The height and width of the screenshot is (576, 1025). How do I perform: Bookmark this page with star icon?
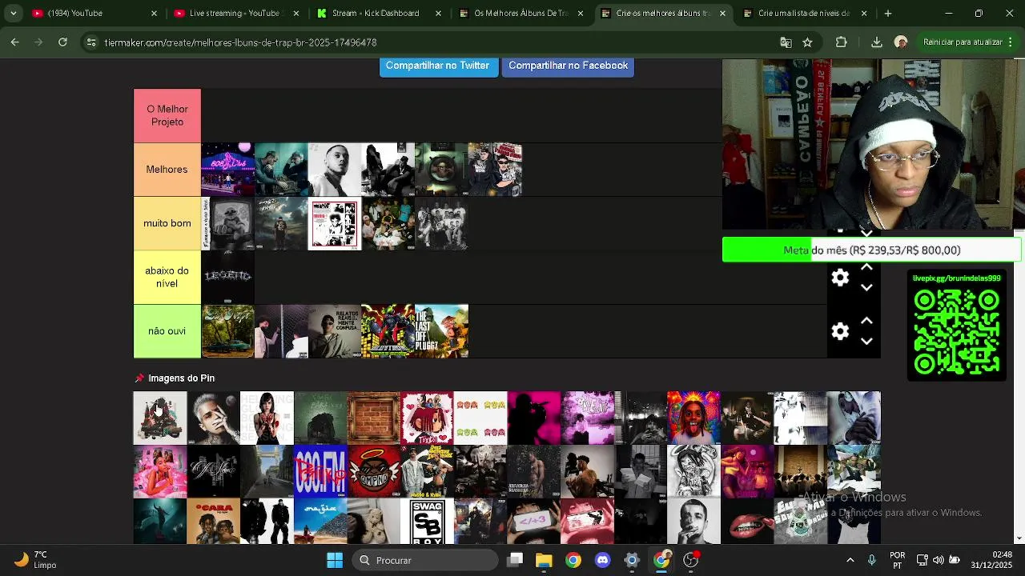click(807, 42)
